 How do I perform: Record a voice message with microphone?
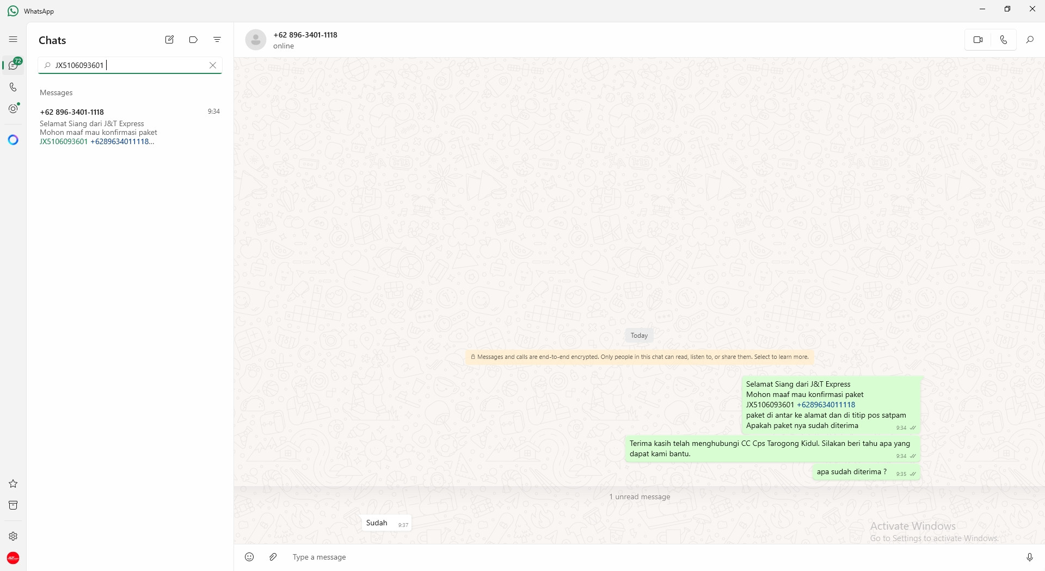coord(1030,557)
